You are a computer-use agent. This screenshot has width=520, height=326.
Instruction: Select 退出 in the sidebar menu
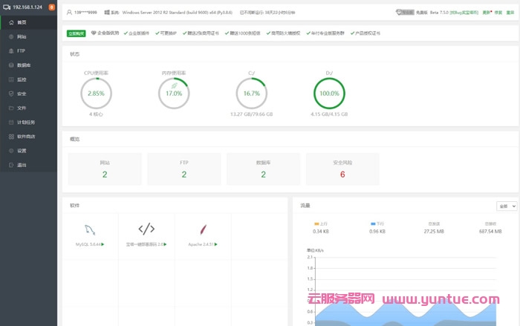point(22,165)
